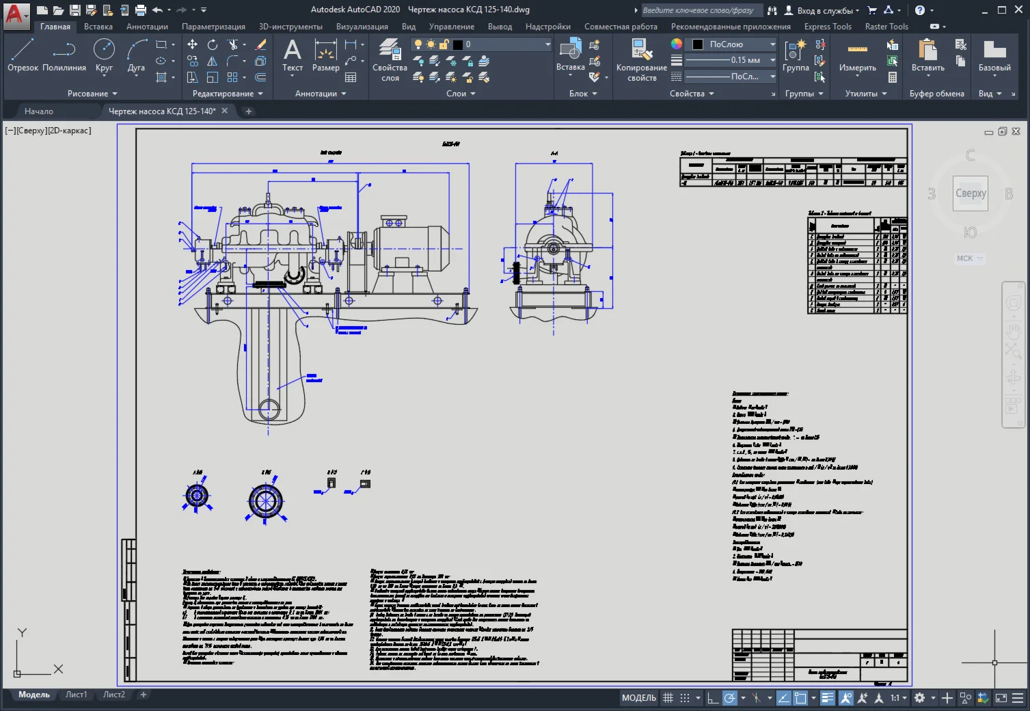Select the Отрезок line tool
1030x711 pixels.
coord(23,55)
